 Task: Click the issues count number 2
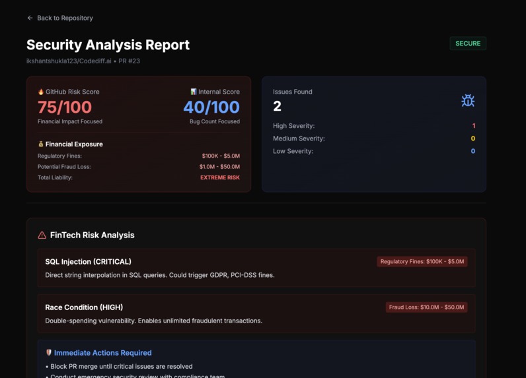point(277,106)
